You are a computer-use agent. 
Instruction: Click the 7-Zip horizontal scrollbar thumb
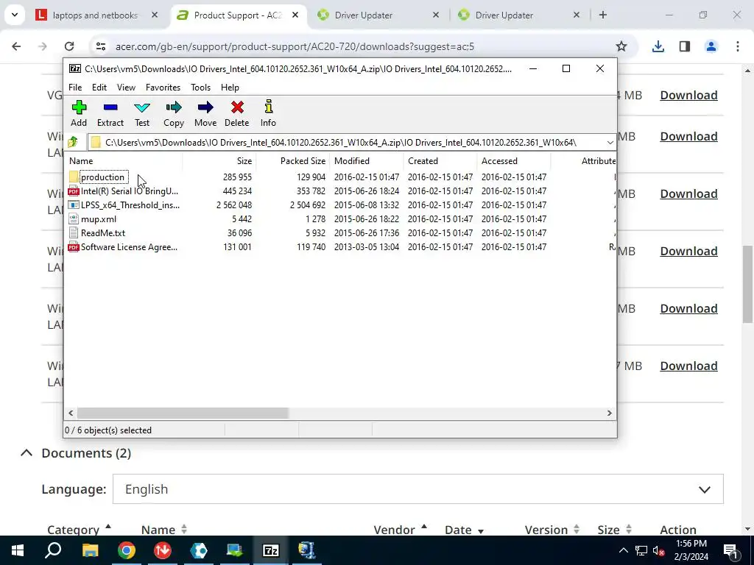coord(183,413)
